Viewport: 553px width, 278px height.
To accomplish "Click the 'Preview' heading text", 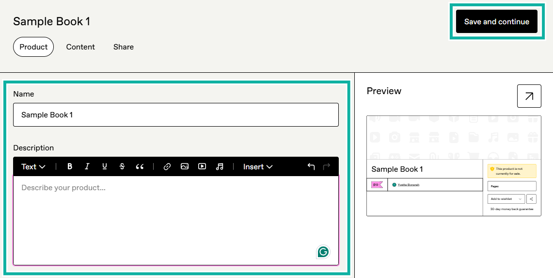I will [384, 91].
